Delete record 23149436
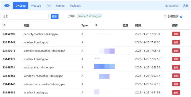 point(176,92)
